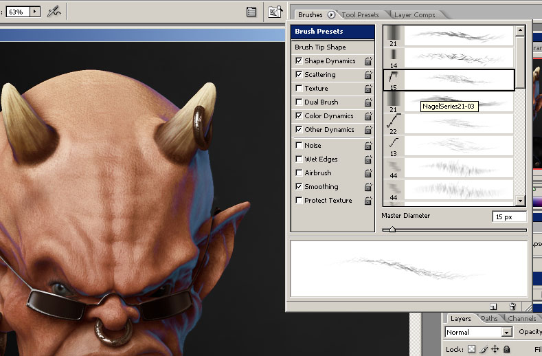Delete brush using the trash icon
Image resolution: width=542 pixels, height=356 pixels.
[512, 307]
